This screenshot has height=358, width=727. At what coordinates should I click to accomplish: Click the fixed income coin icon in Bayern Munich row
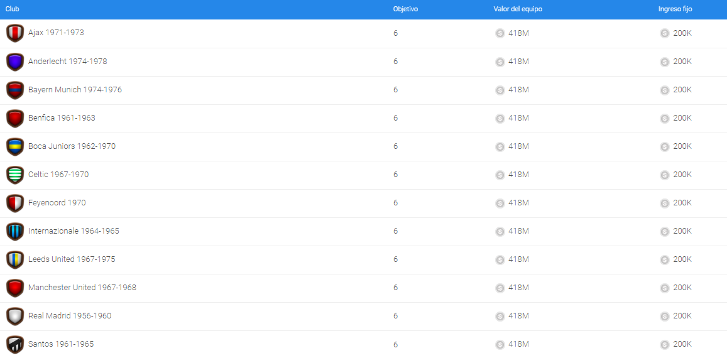(665, 90)
